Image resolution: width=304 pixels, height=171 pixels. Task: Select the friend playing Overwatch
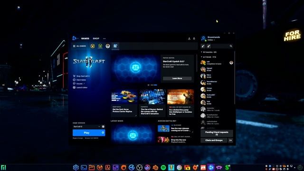click(x=217, y=63)
